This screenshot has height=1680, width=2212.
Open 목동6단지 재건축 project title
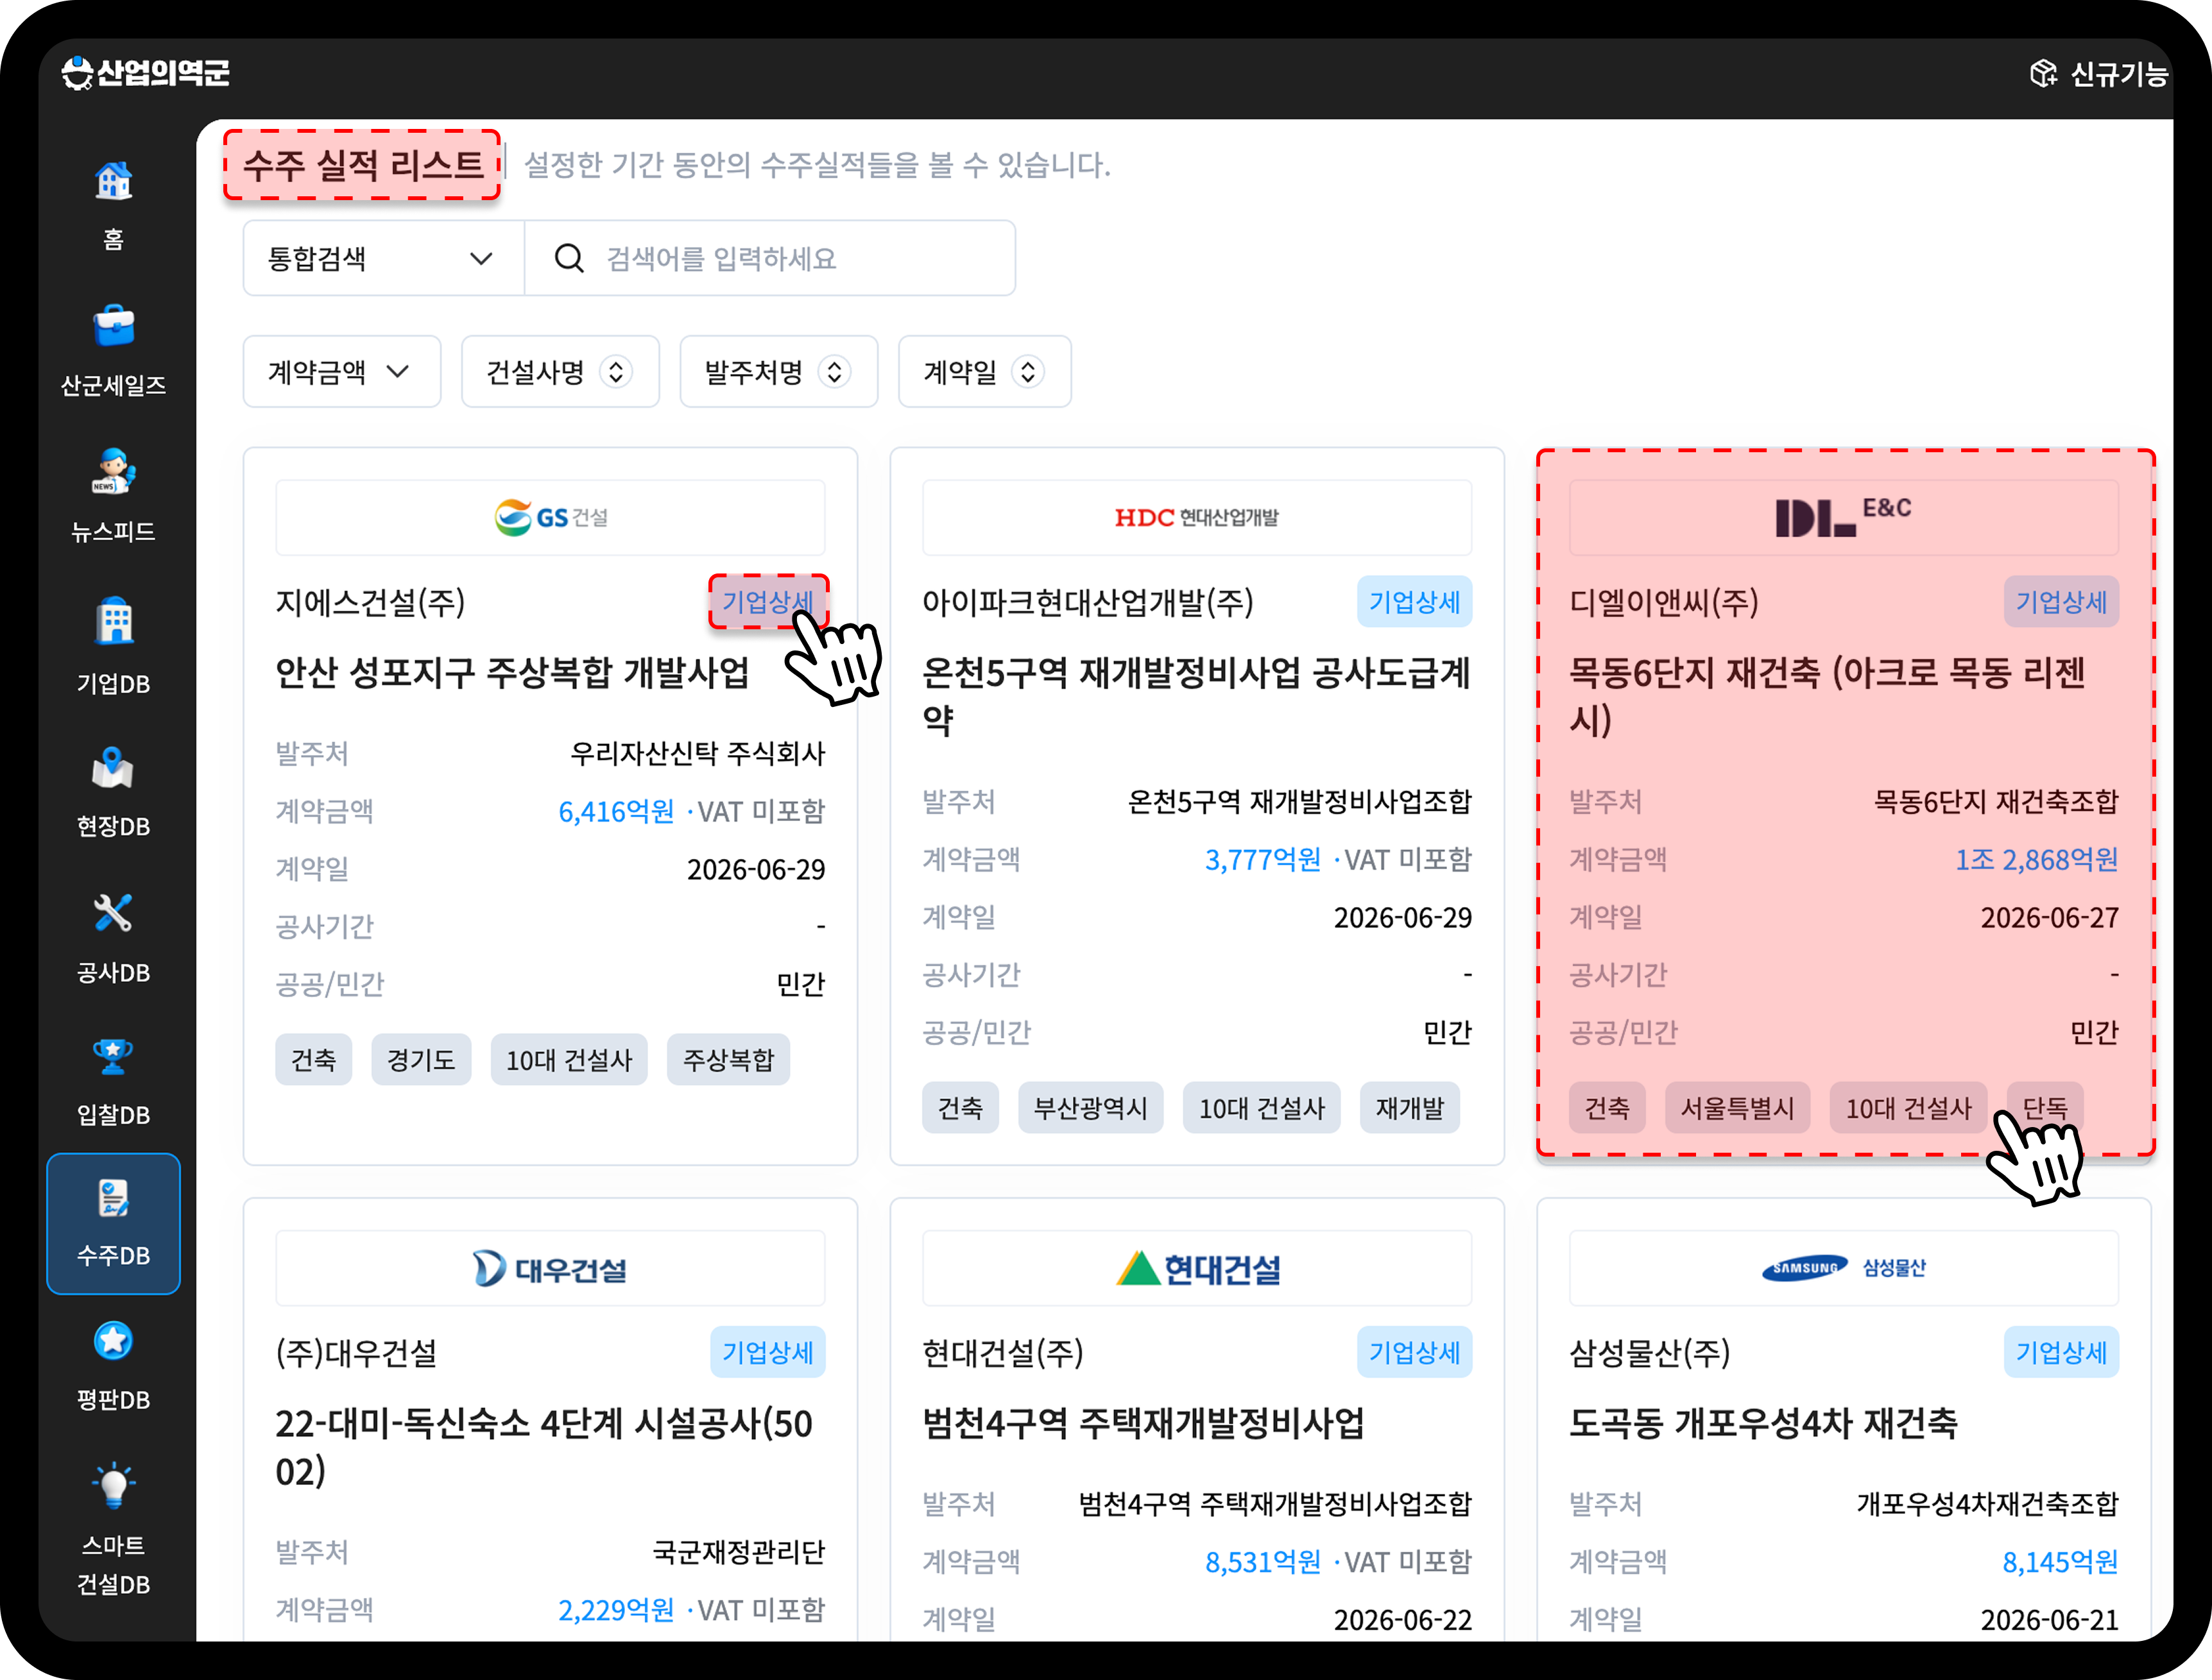pyautogui.click(x=1827, y=696)
